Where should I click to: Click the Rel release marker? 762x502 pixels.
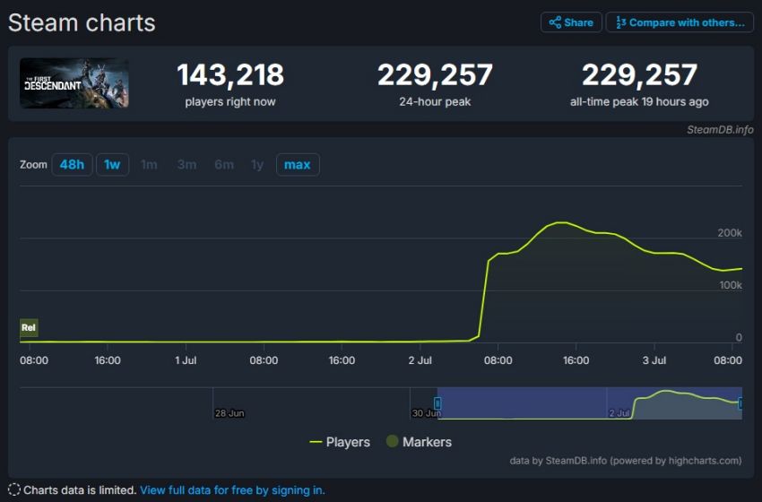(x=29, y=327)
